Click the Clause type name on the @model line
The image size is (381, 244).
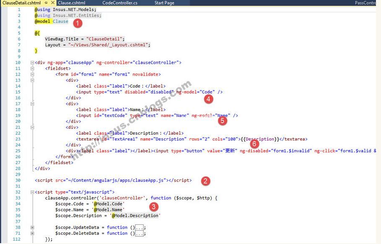[x=60, y=21]
